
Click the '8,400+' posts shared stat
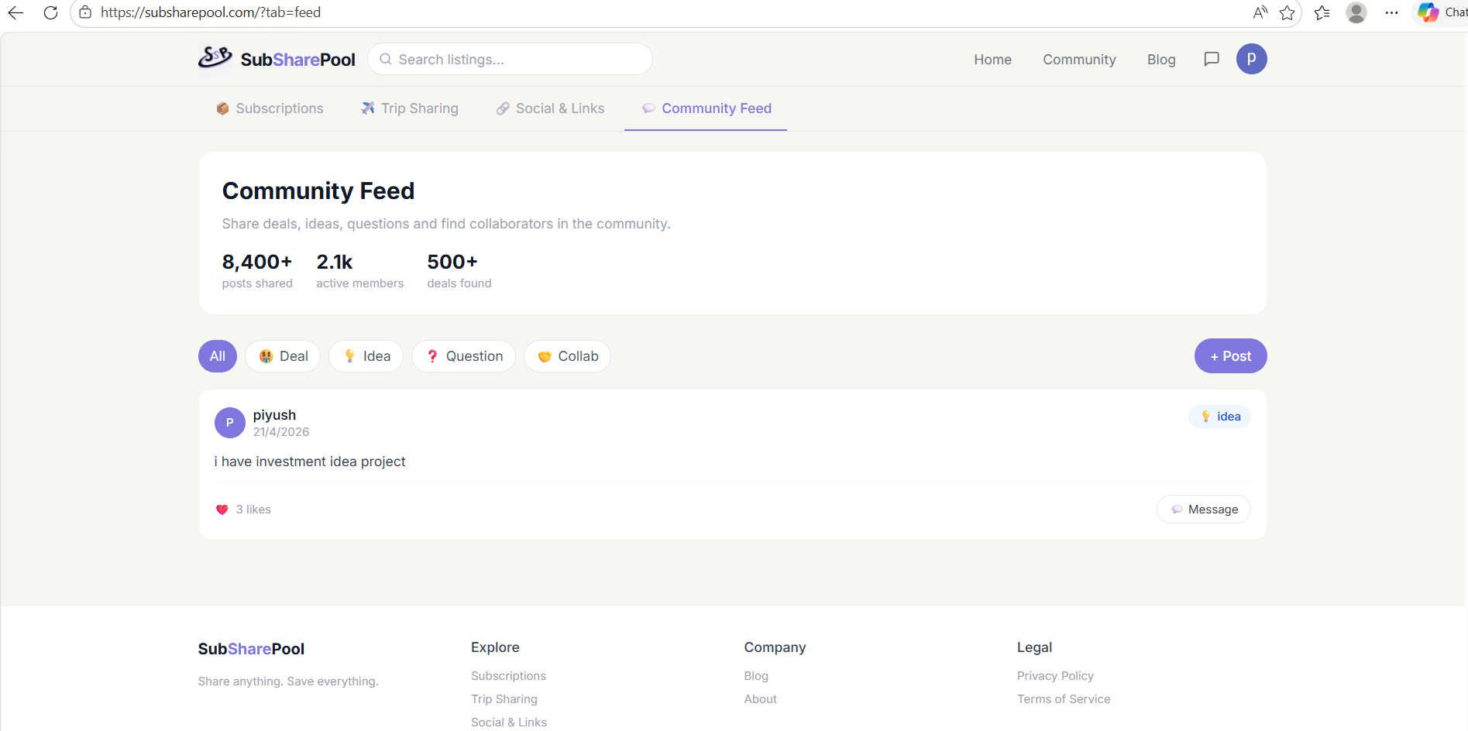pyautogui.click(x=257, y=262)
